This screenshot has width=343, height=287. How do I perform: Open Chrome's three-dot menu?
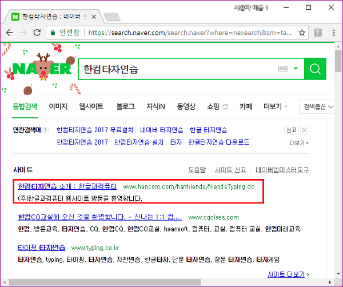click(x=334, y=33)
